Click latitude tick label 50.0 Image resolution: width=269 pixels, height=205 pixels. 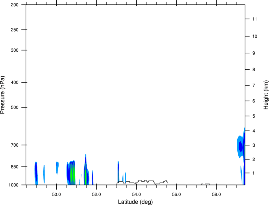tap(56, 195)
